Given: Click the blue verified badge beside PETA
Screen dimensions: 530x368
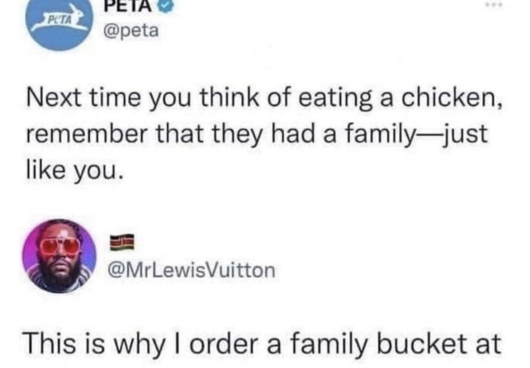Looking at the screenshot, I should click(x=168, y=5).
